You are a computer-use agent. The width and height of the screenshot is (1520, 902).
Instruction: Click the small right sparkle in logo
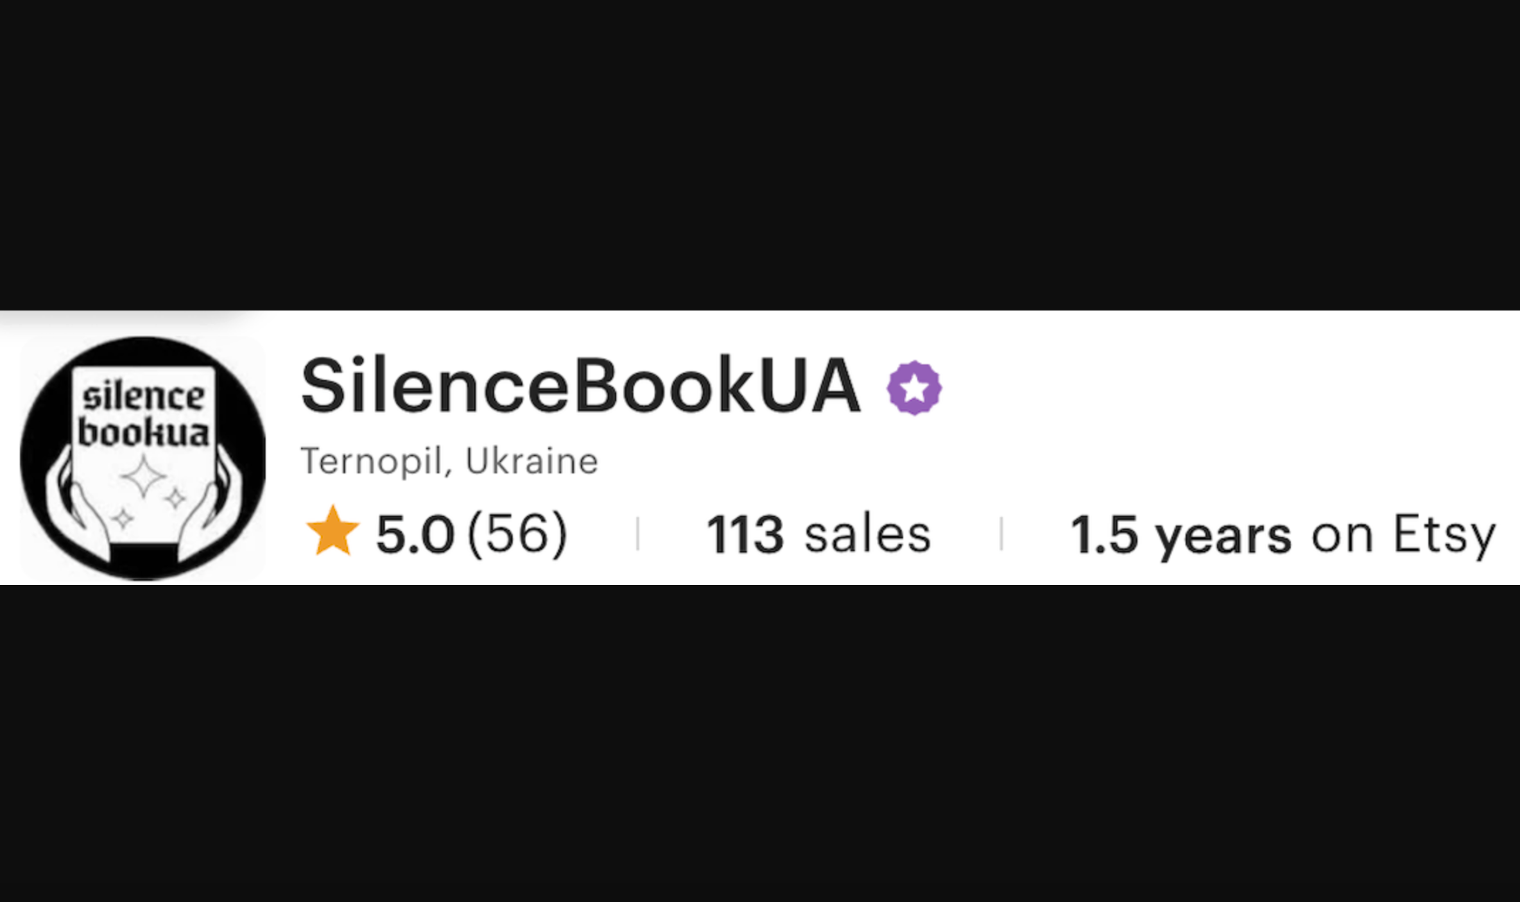pos(175,498)
